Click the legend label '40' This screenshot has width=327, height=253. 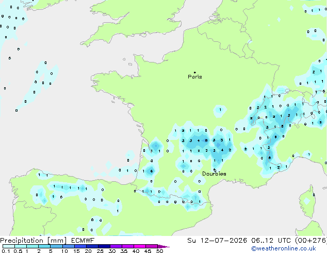136,251
